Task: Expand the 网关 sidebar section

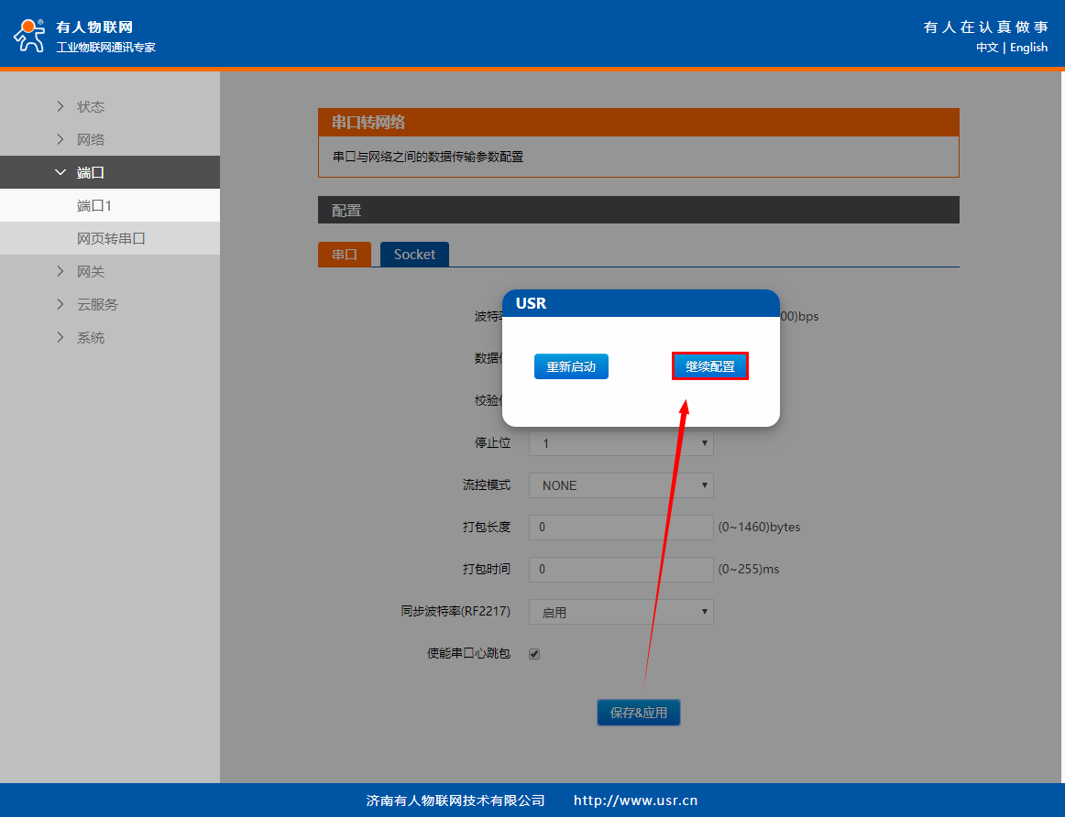Action: [x=90, y=271]
